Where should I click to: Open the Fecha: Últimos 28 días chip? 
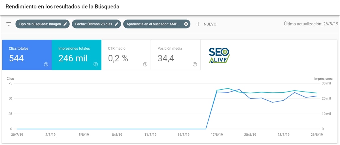point(93,24)
